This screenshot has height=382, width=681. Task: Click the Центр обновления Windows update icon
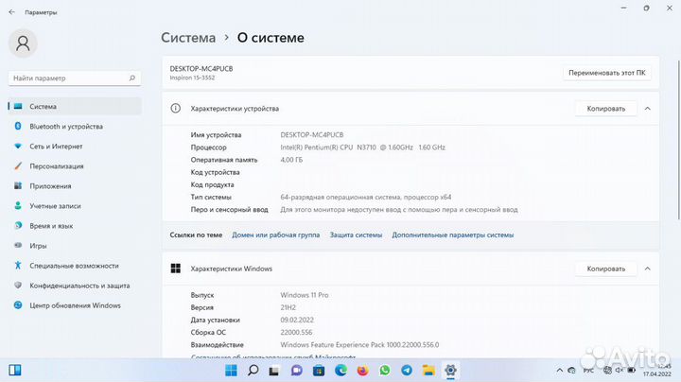coord(18,305)
